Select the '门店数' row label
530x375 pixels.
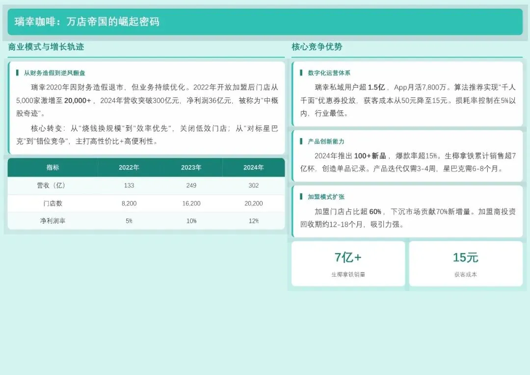coord(53,203)
